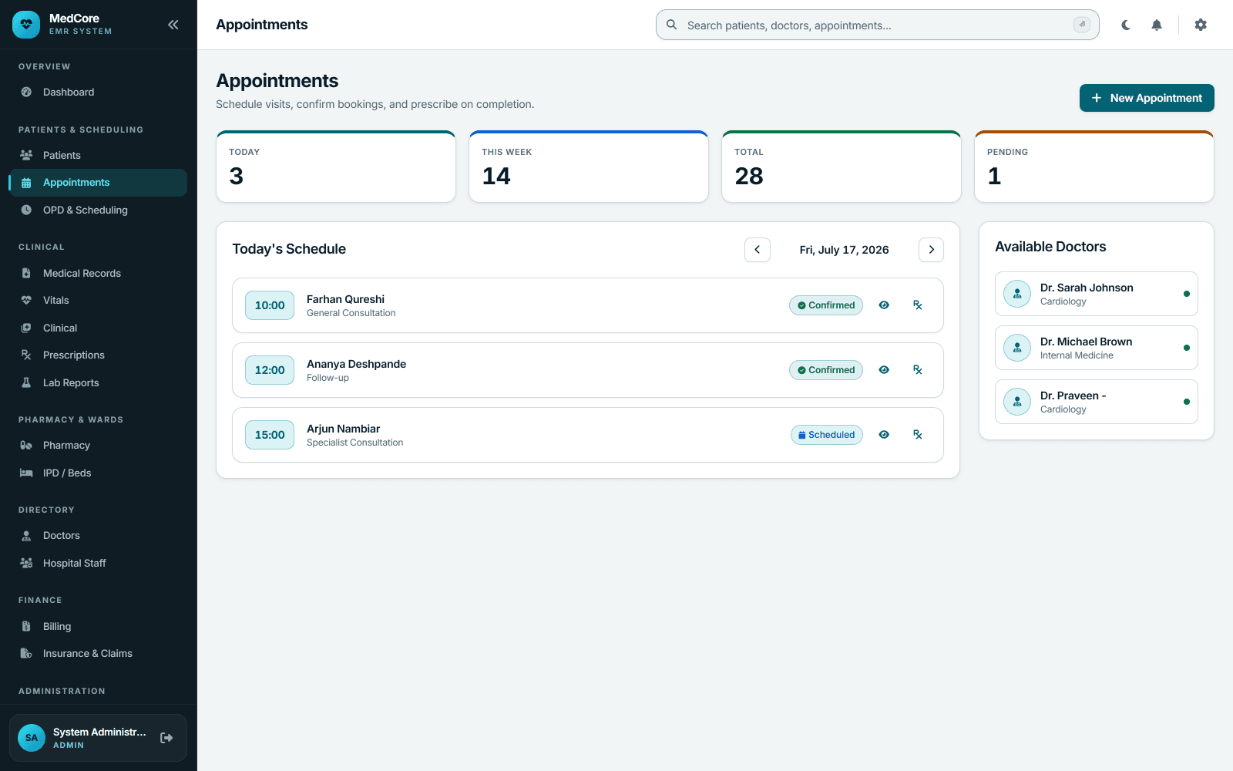1233x771 pixels.
Task: Open OPD & Scheduling page
Action: (98, 210)
